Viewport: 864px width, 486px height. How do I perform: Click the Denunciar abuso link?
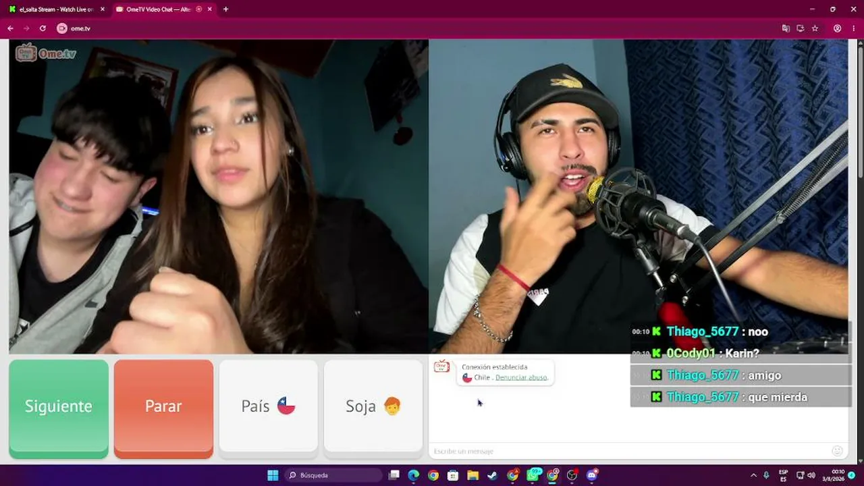[x=521, y=377]
